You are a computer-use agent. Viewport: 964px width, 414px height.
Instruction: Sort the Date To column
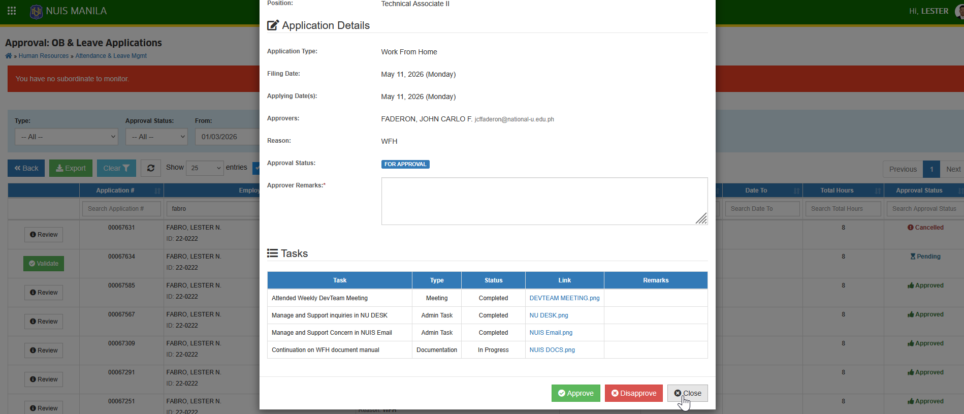[796, 190]
